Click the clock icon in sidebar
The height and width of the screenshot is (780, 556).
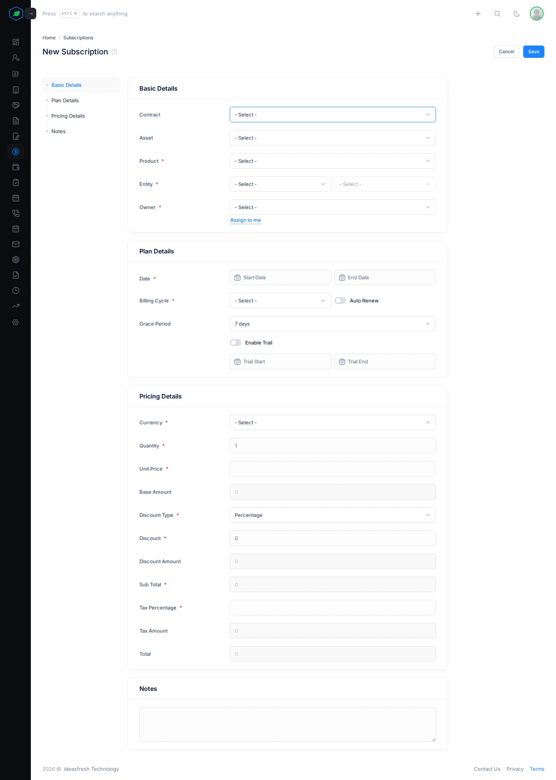click(16, 290)
